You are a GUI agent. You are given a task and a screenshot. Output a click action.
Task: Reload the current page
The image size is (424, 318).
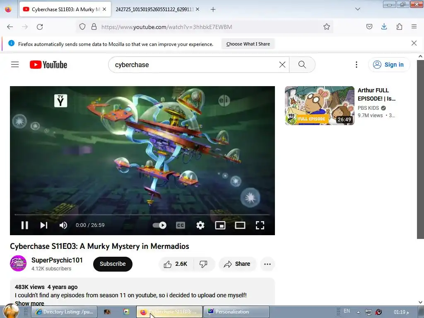coord(40,27)
